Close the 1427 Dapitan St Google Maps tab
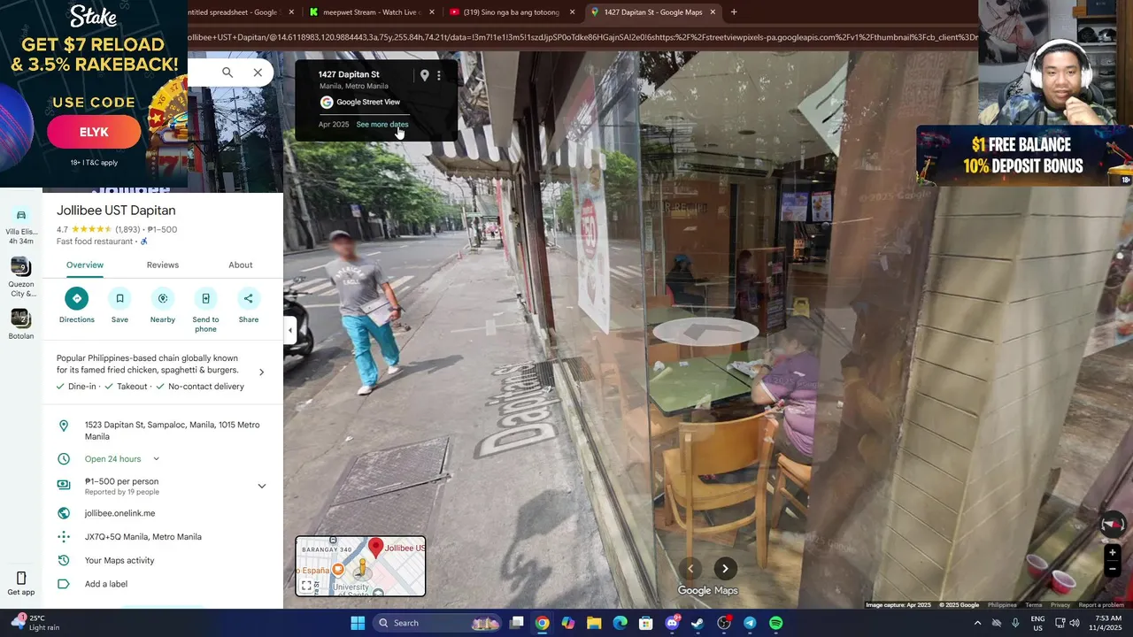Screen dimensions: 1133x637 click(x=713, y=12)
